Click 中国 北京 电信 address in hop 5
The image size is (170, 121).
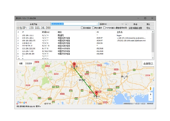64,46
